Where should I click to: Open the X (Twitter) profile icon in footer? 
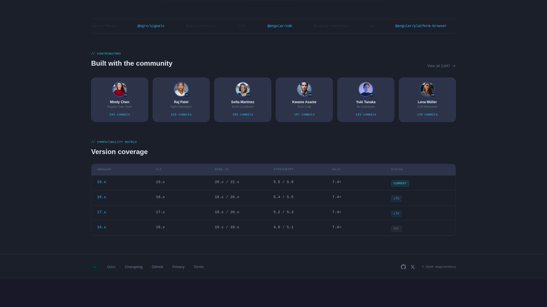(413, 267)
